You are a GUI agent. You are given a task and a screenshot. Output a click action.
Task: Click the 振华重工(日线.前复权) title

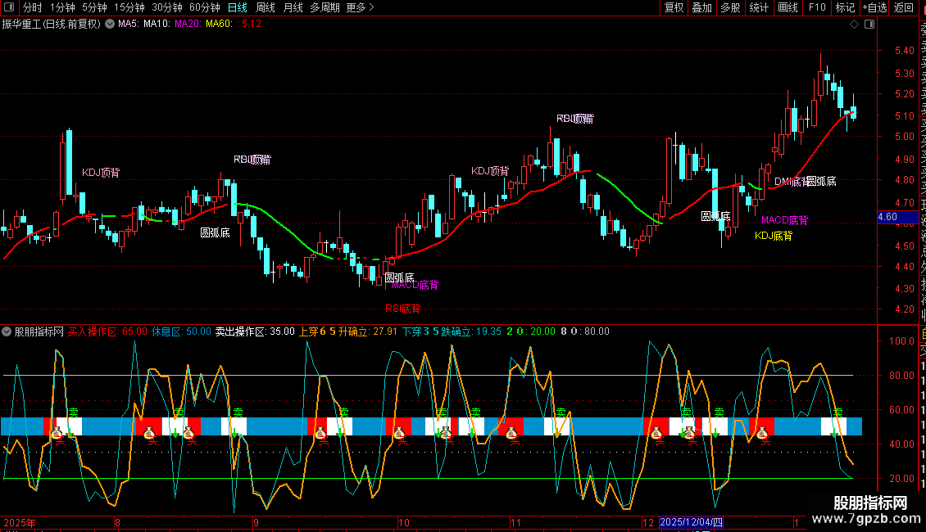coord(52,25)
